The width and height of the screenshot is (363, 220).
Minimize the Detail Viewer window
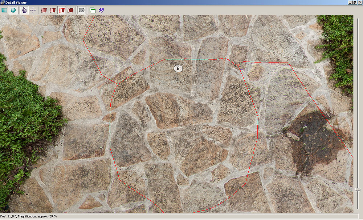350,3
